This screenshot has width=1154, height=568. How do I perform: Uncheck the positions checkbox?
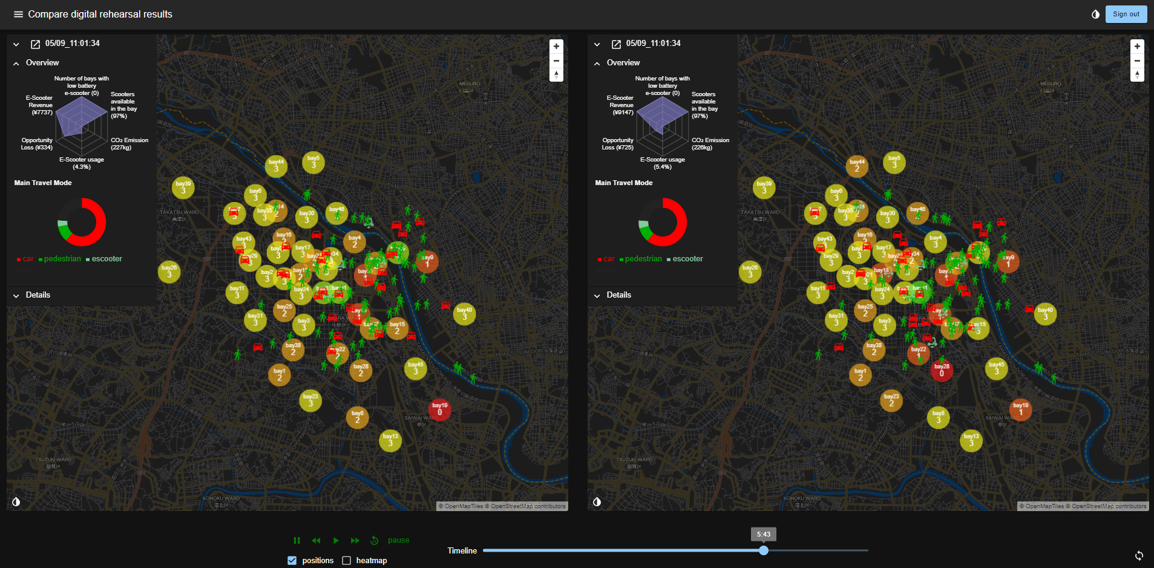coord(292,561)
